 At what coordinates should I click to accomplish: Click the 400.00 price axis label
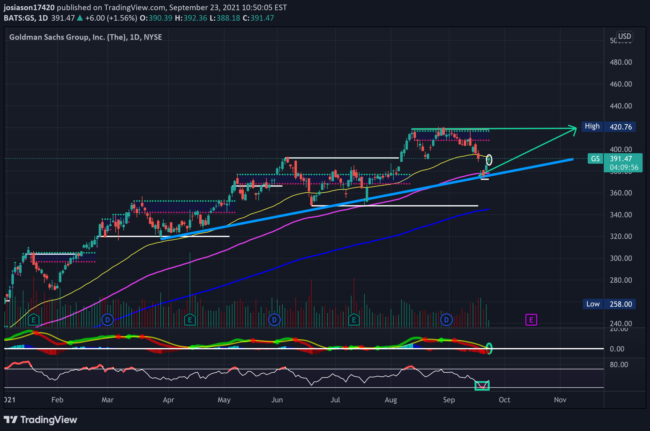click(621, 150)
